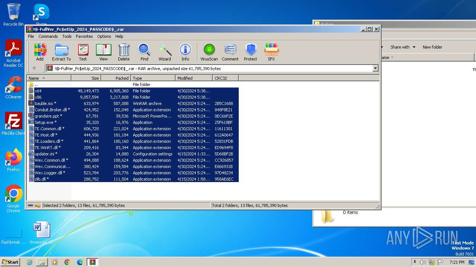
Task: Select TE.Loaders.dll file
Action: (x=133, y=141)
